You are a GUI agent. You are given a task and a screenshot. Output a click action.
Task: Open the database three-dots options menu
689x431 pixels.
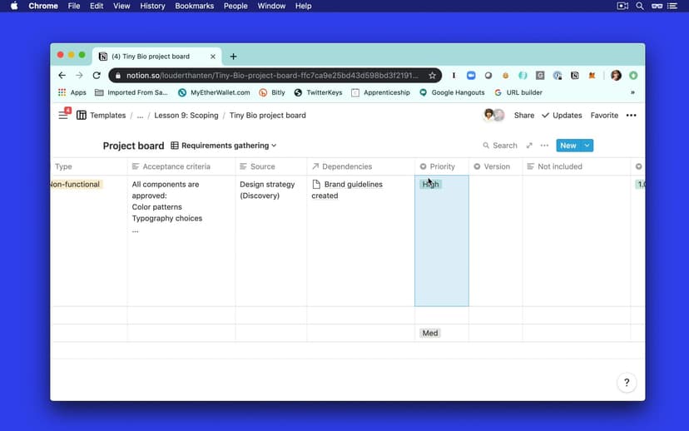[544, 146]
